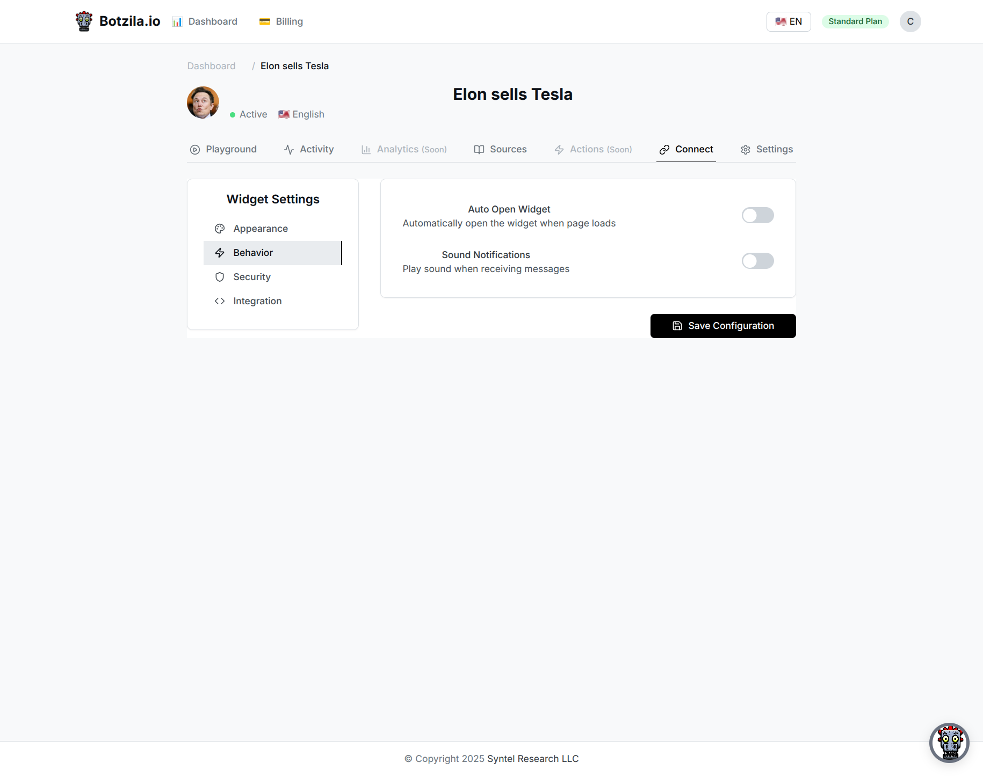Open the user account menu C

point(910,21)
